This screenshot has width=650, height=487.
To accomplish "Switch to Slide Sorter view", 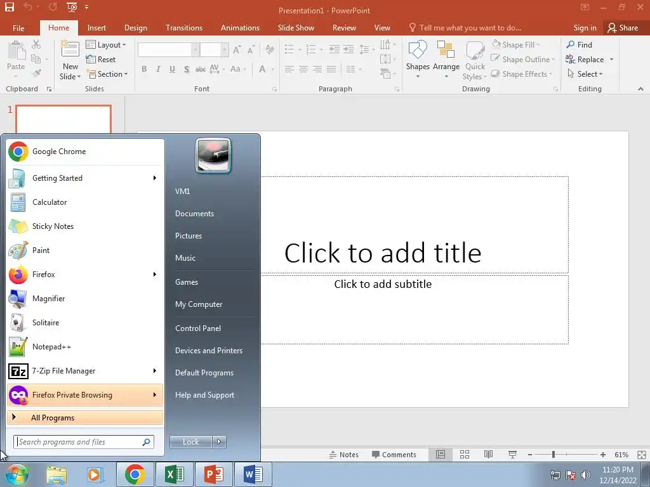I will tap(465, 455).
